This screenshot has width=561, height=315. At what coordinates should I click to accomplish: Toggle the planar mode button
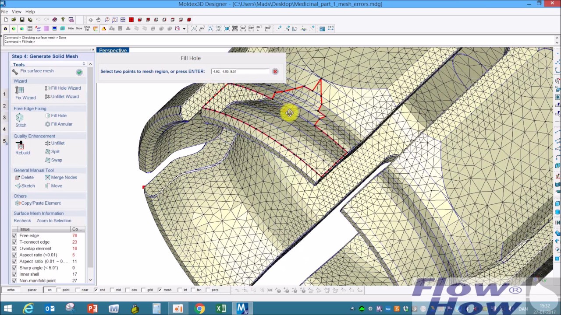click(x=32, y=290)
